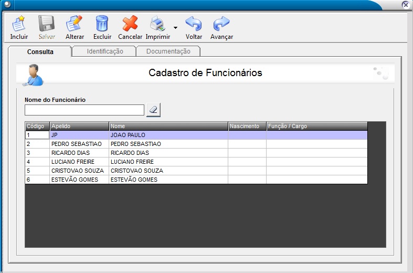Close the window with the X button

[406, 5]
